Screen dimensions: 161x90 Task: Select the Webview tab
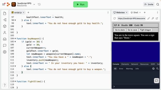pos(120,12)
